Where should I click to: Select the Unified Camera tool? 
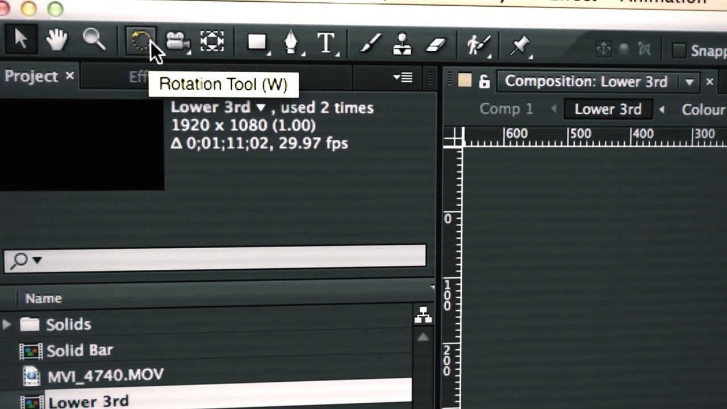point(177,41)
